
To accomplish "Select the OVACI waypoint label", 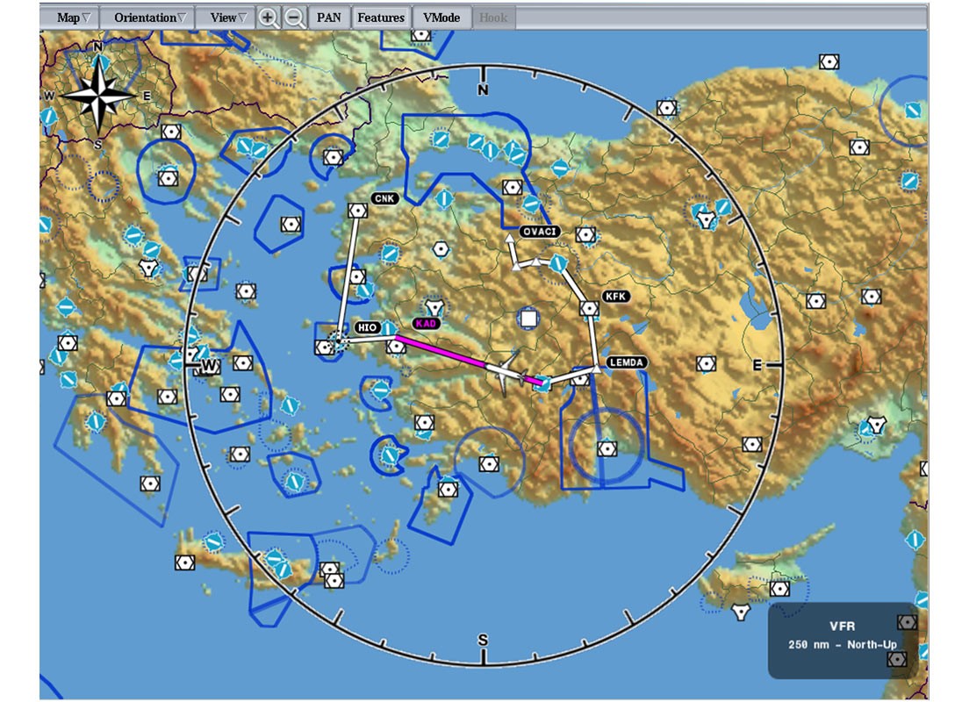I will pos(540,231).
